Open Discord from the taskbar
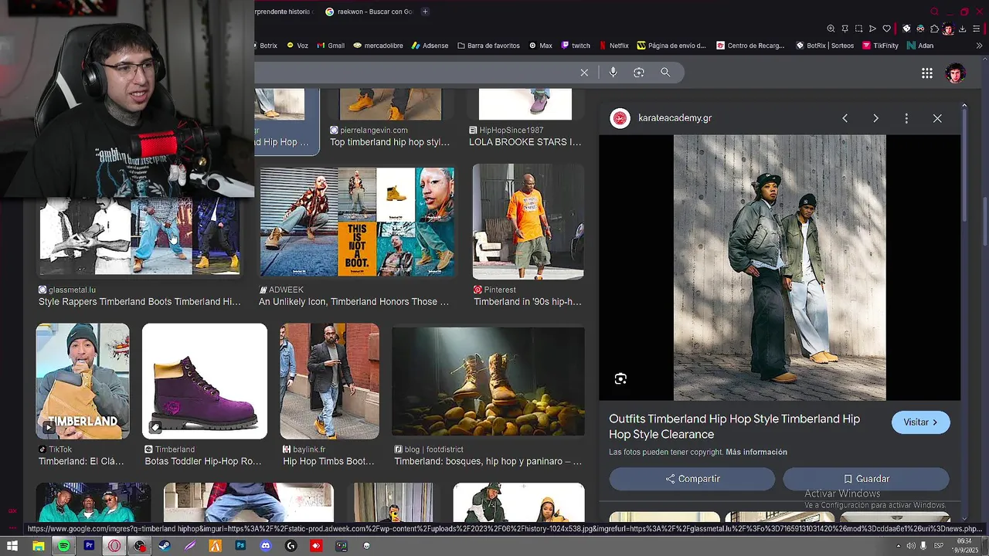Viewport: 989px width, 556px height. point(266,546)
